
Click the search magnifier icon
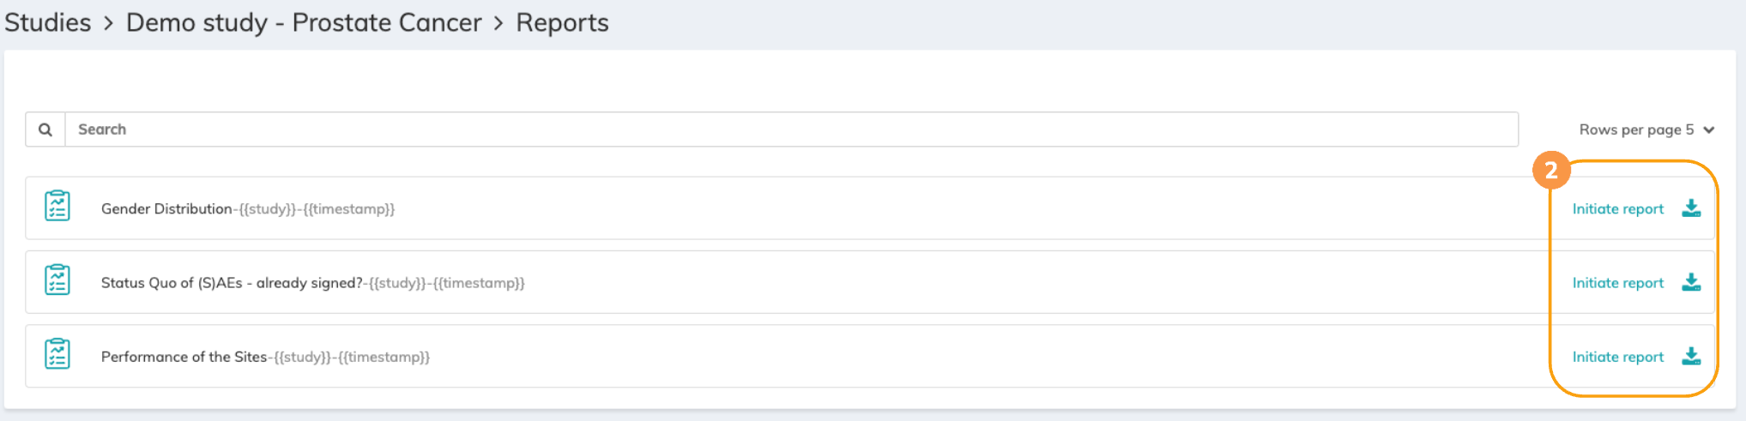[x=45, y=129]
